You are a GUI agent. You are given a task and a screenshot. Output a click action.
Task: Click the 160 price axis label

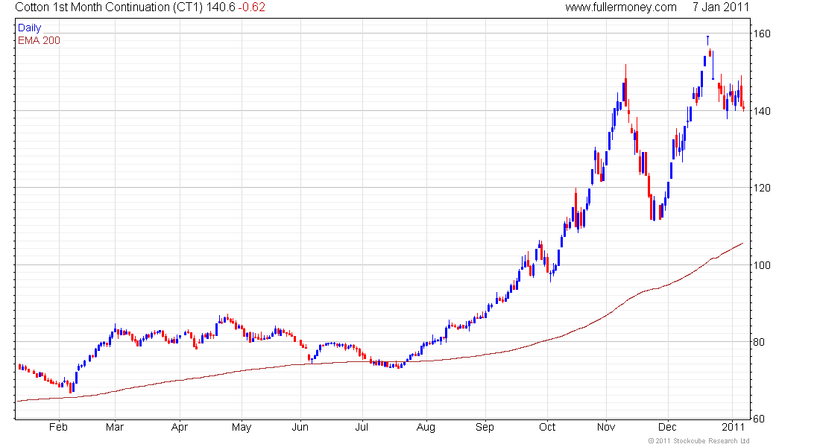(761, 34)
